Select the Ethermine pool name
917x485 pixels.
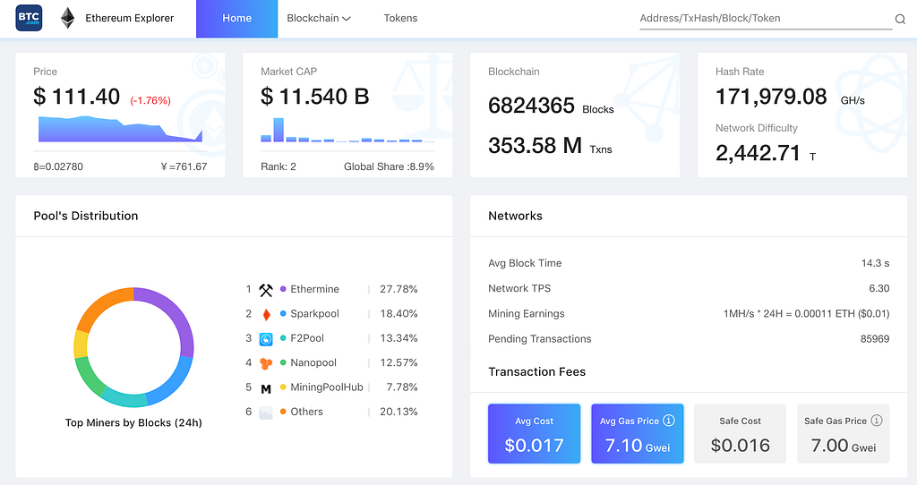pos(314,289)
